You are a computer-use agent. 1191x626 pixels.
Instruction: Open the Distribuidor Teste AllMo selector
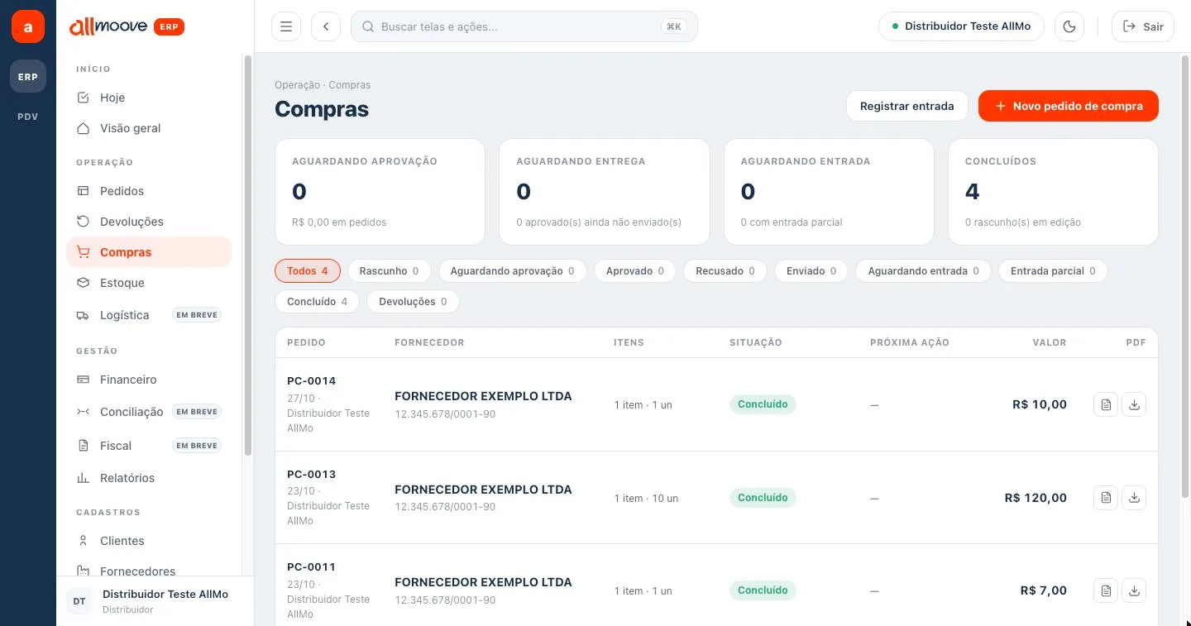click(961, 26)
